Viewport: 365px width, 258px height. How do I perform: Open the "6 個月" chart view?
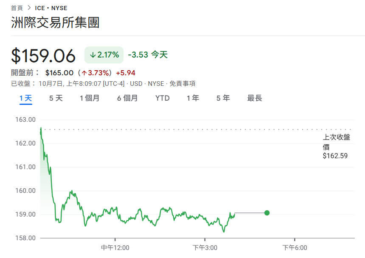pyautogui.click(x=127, y=98)
